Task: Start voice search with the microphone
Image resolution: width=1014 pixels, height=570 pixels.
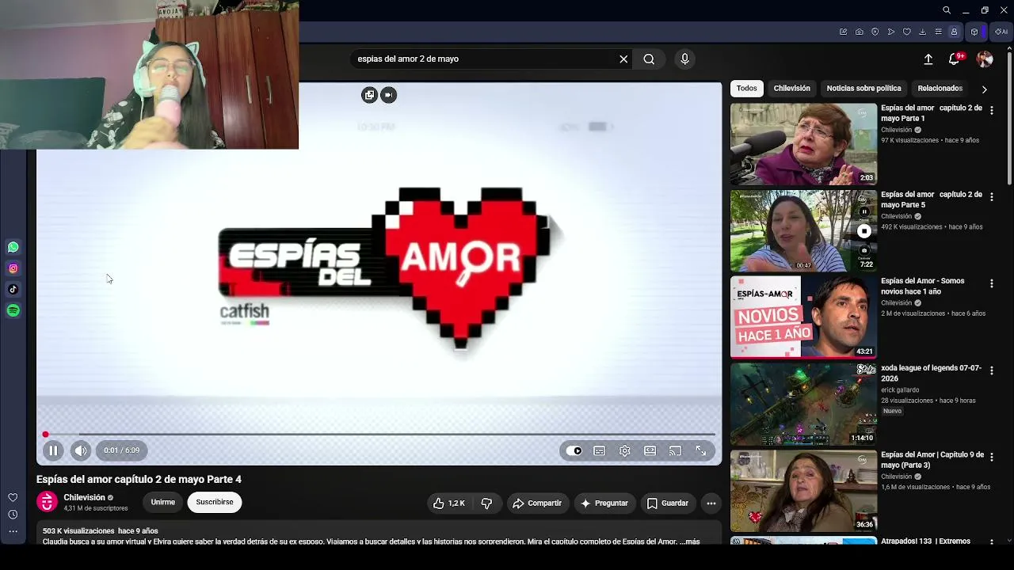Action: pos(685,59)
